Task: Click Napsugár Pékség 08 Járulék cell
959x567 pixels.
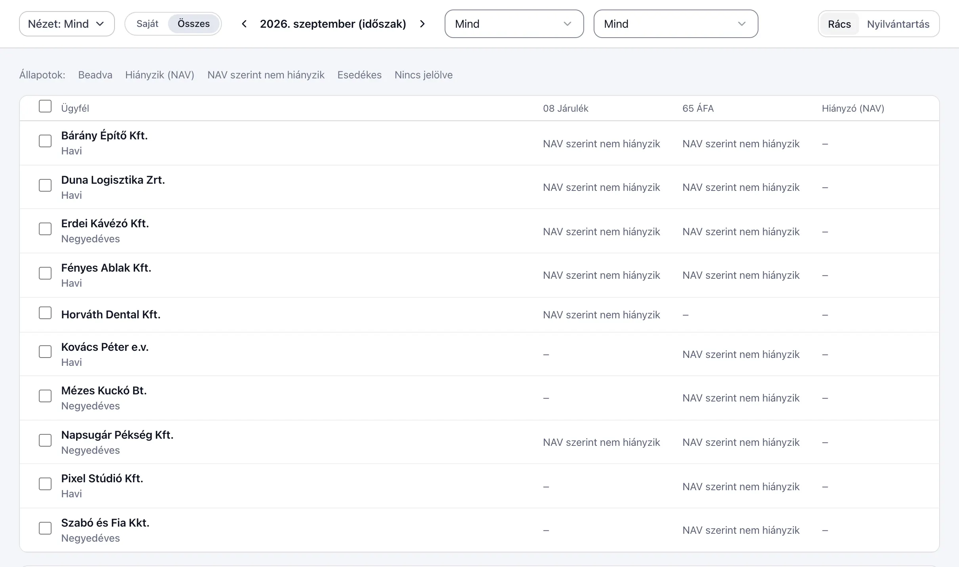Action: 601,442
